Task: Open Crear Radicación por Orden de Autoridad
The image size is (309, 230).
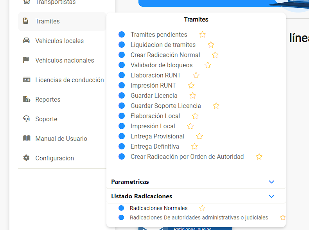Action: 187,157
